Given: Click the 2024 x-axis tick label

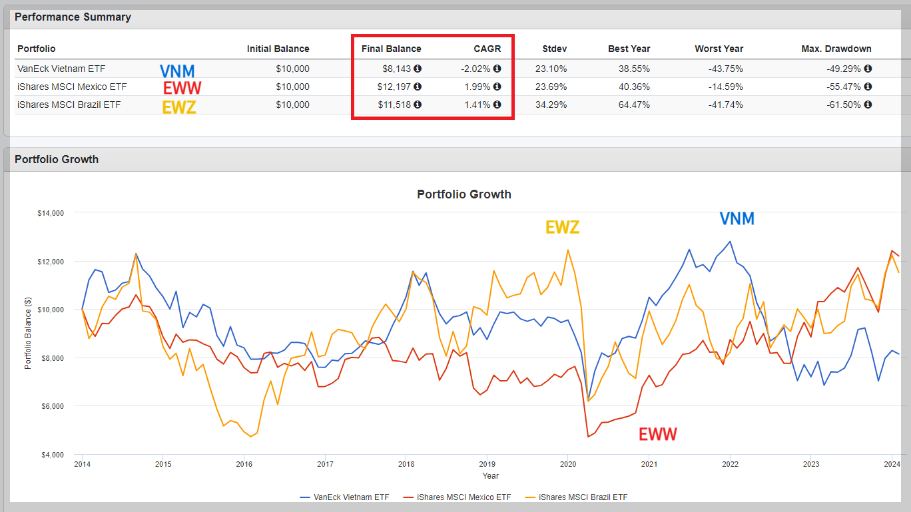Looking at the screenshot, I should tap(892, 465).
